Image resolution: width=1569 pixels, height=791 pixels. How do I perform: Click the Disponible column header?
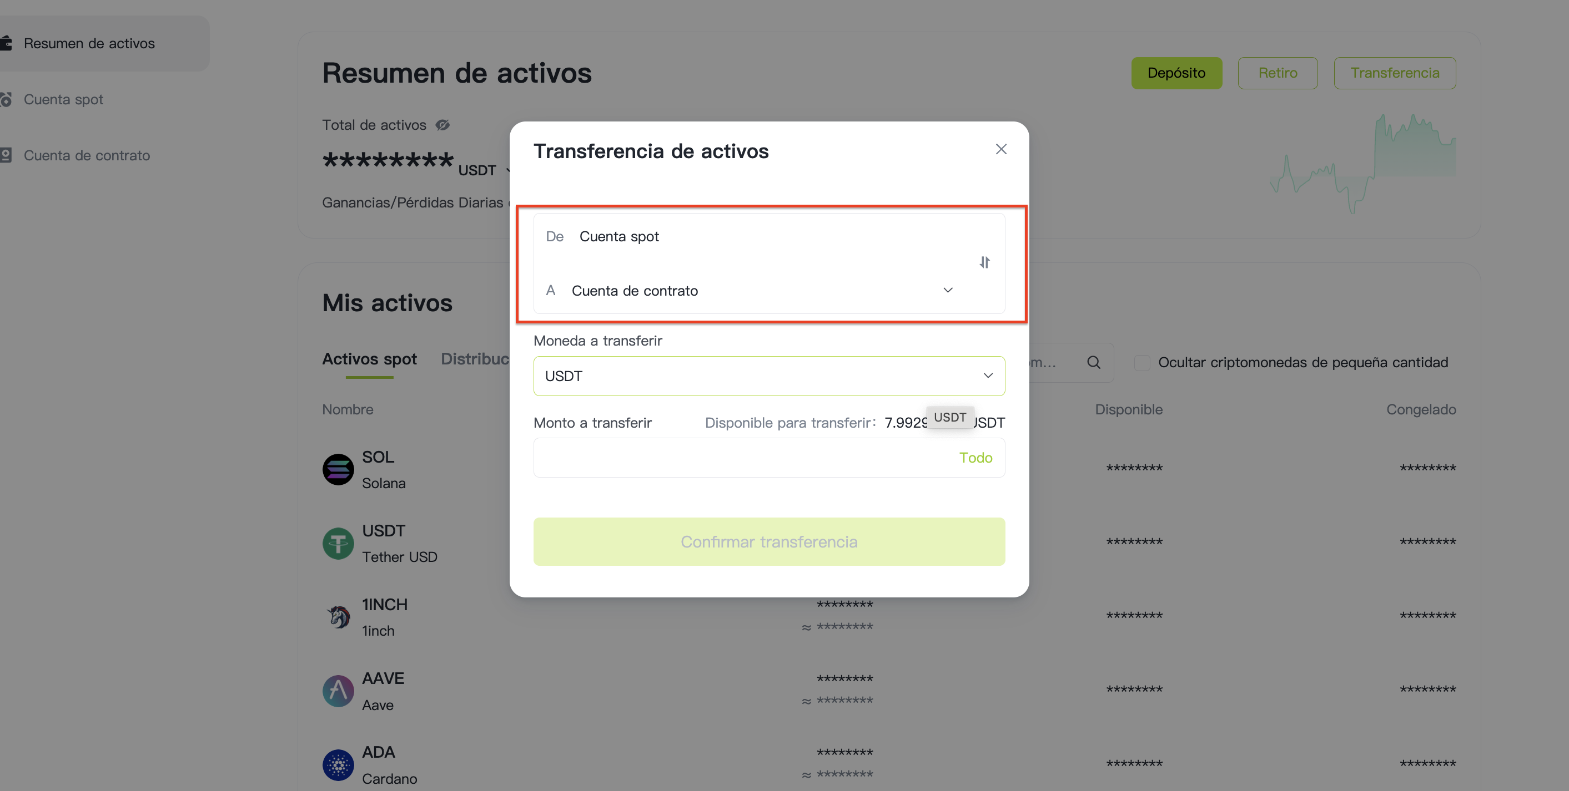[1129, 409]
